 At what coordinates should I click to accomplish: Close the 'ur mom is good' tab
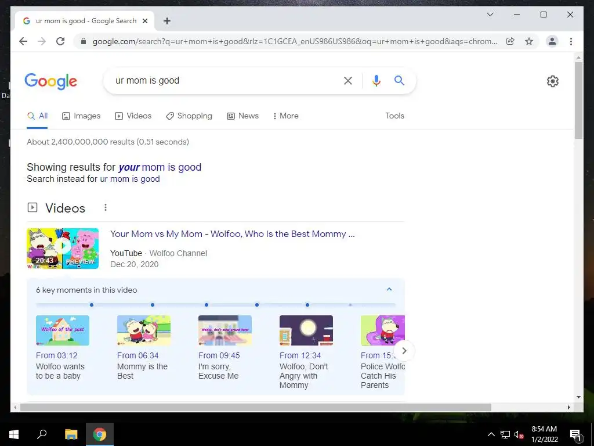pos(144,21)
